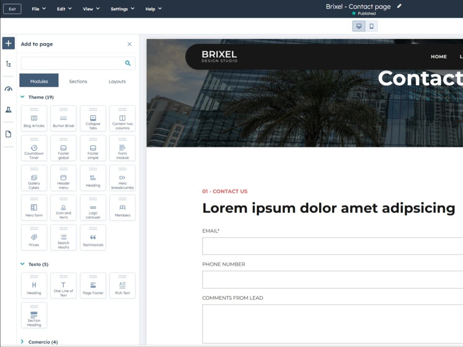Image resolution: width=463 pixels, height=347 pixels.
Task: Open the Settings dropdown menu
Action: pyautogui.click(x=122, y=9)
